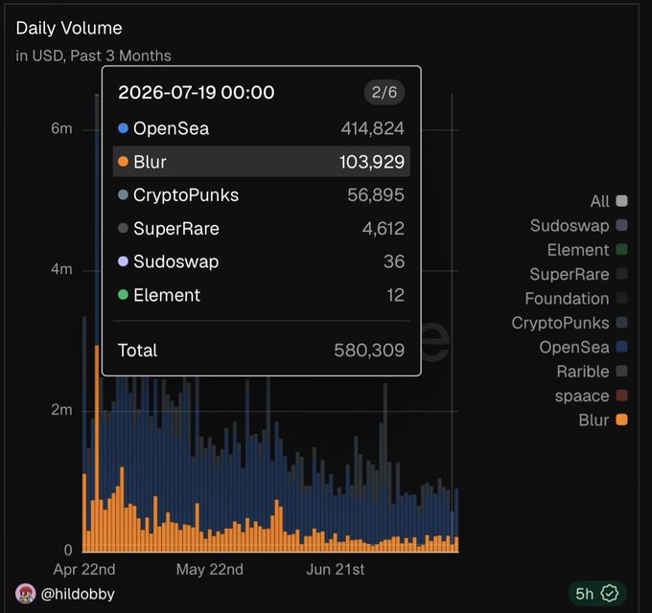
Task: Select the Sudoswap row in tooltip
Action: click(x=261, y=261)
